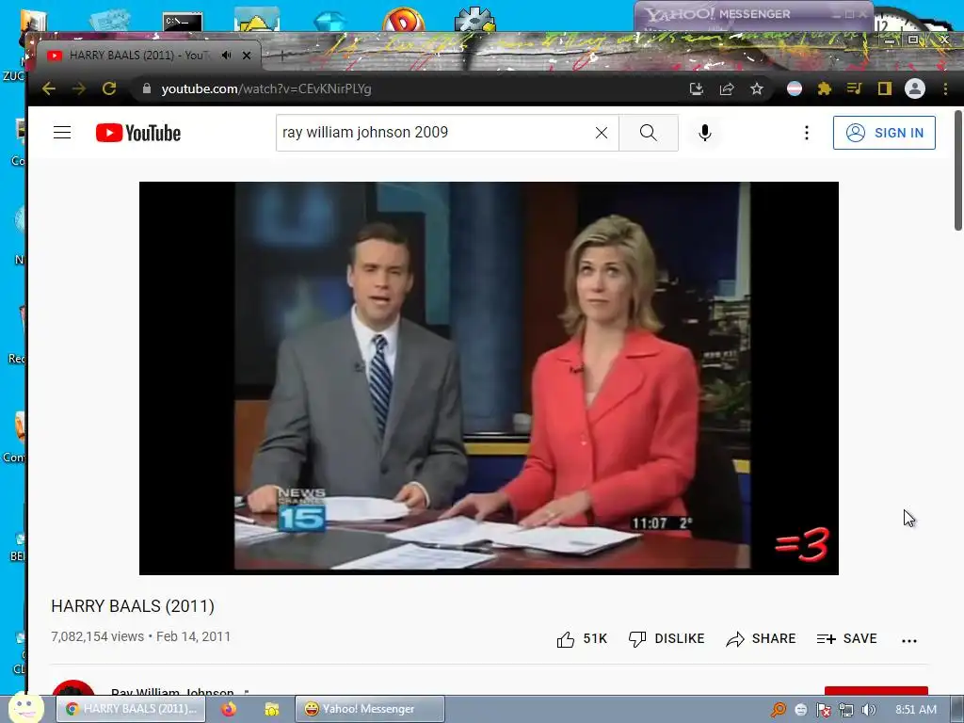Click the Start button smiley orb
Screen dimensions: 964x723
click(x=26, y=708)
